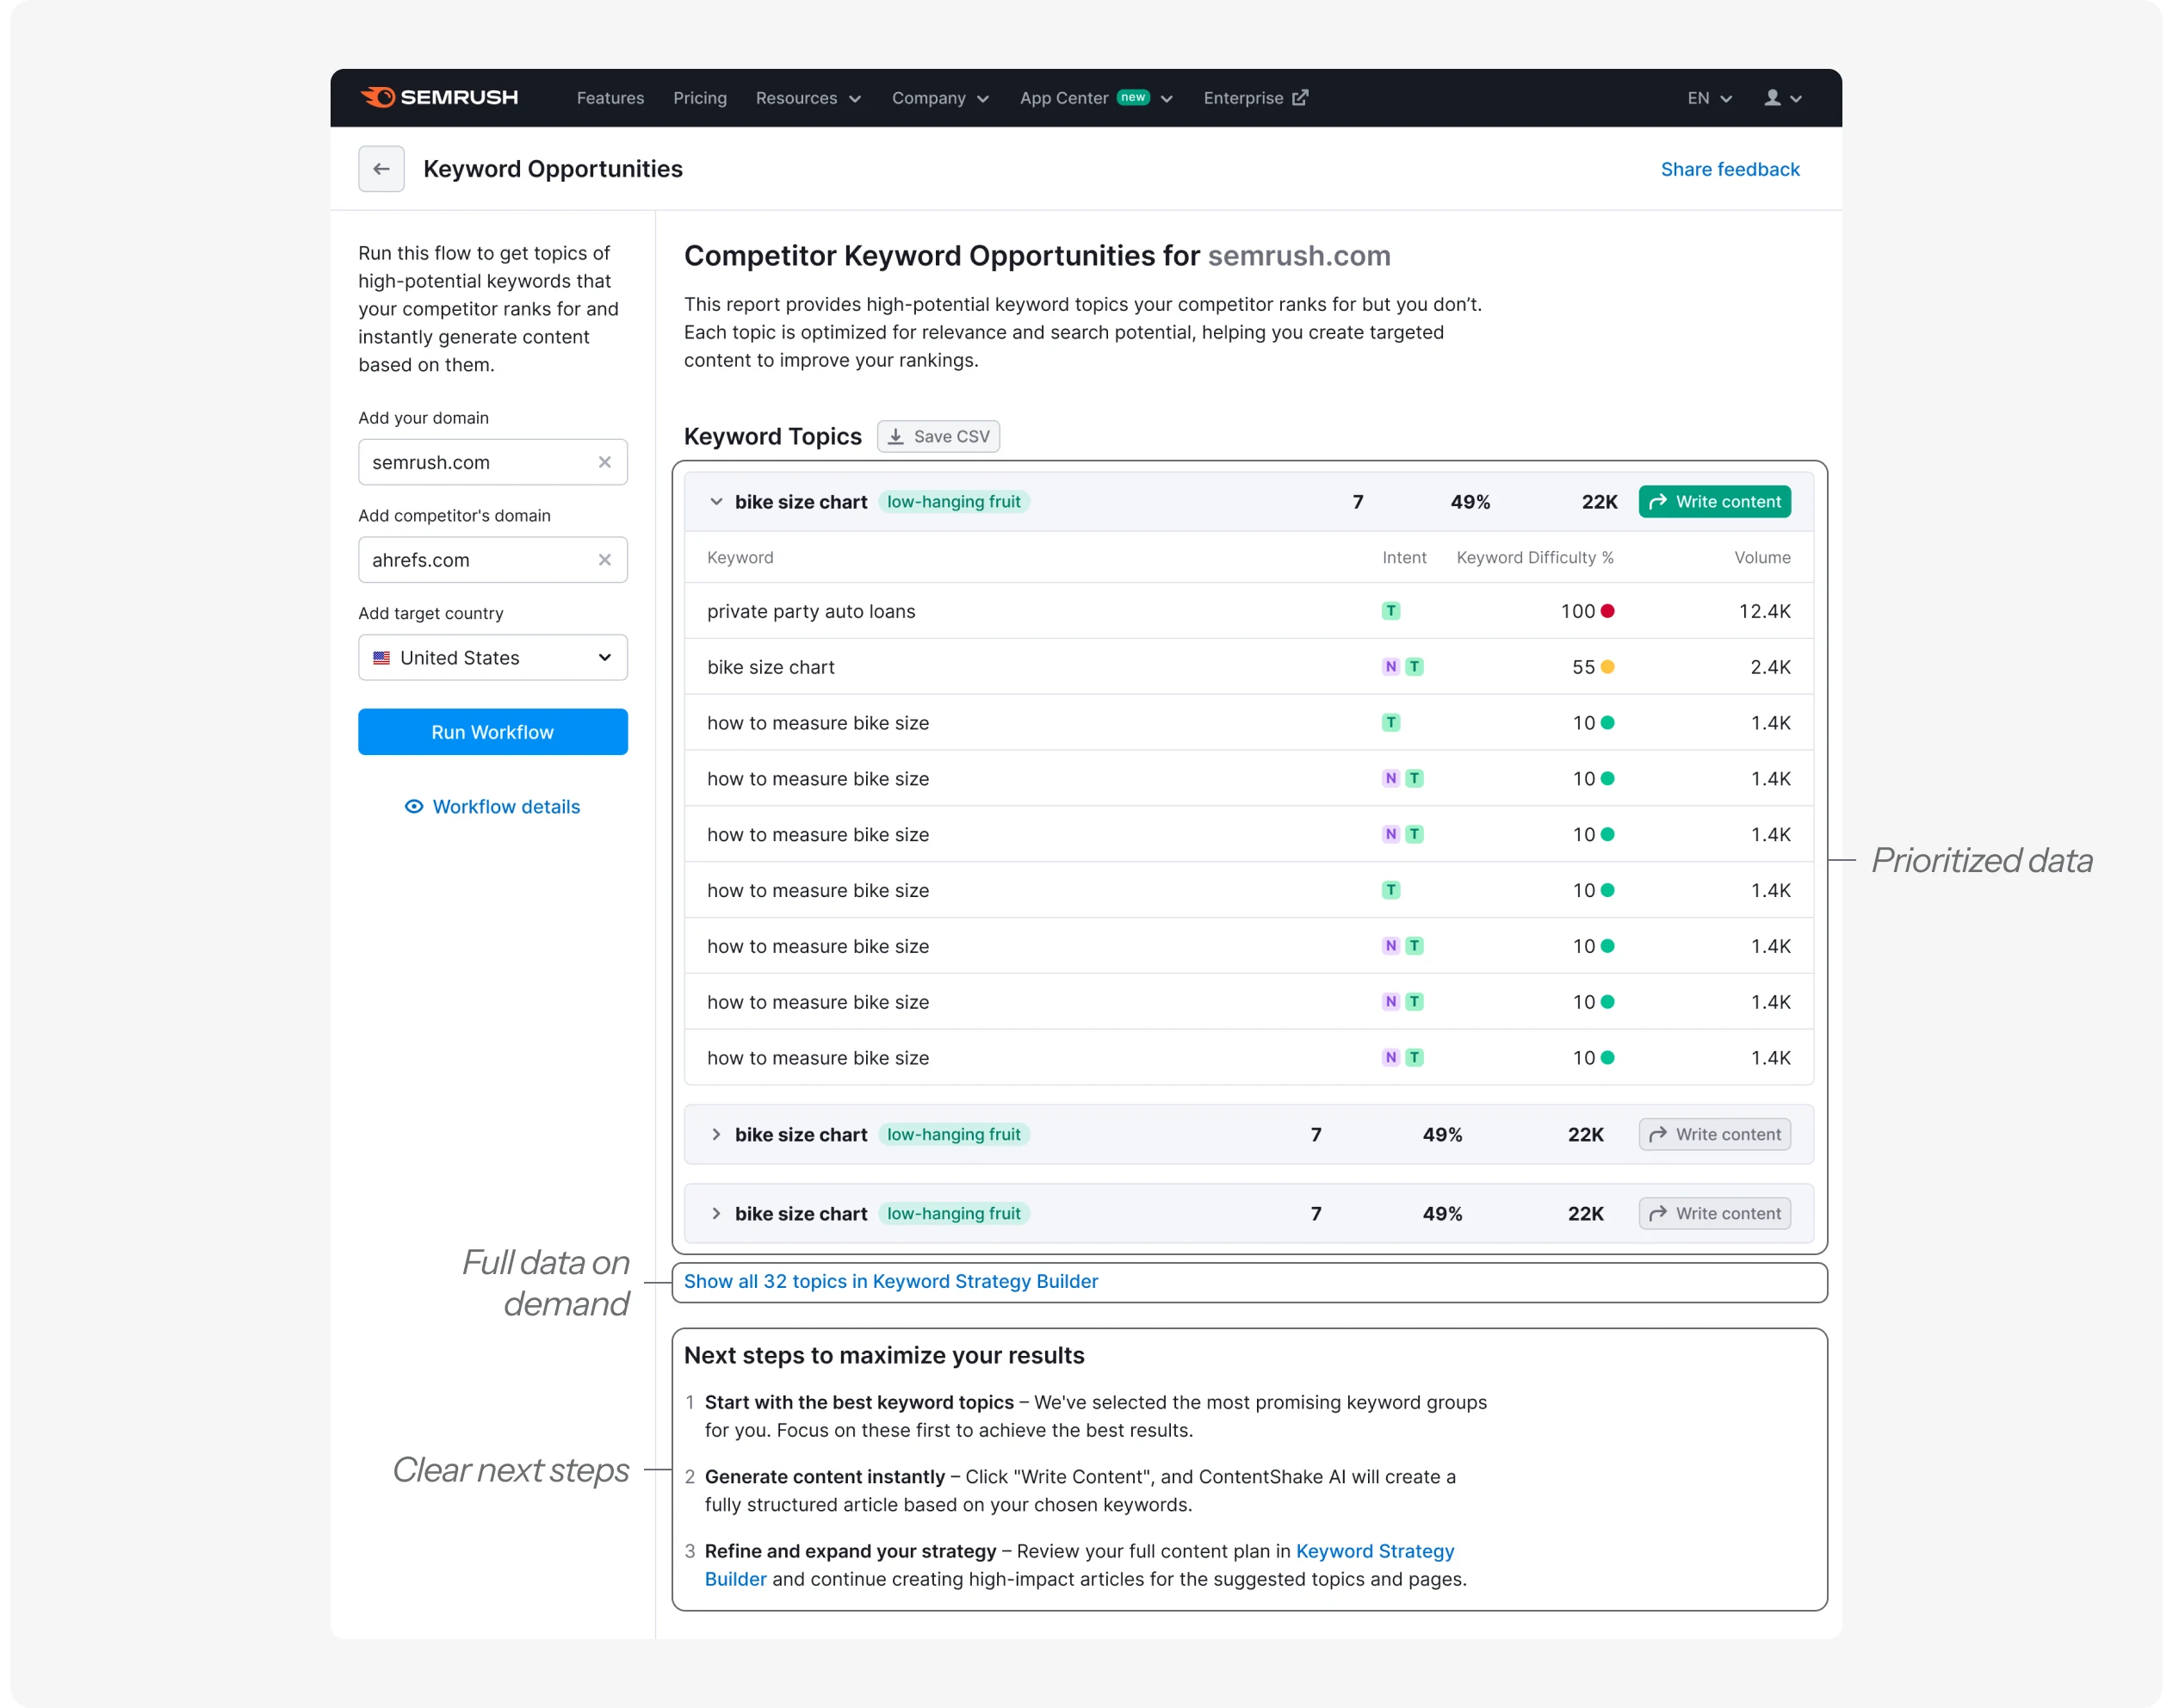Click the Keyword Difficulty % column header
This screenshot has width=2173, height=1708.
1534,557
